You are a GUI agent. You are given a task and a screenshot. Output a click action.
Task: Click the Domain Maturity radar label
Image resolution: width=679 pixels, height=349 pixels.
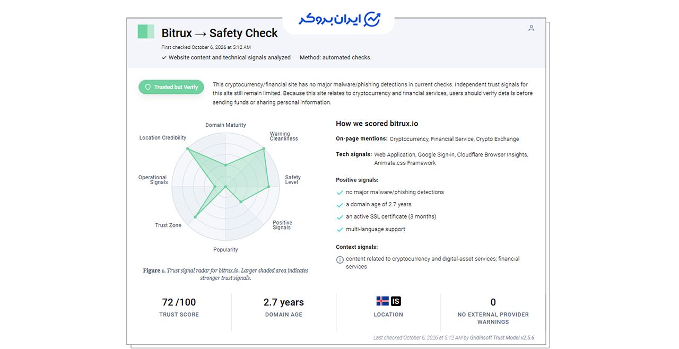(225, 125)
